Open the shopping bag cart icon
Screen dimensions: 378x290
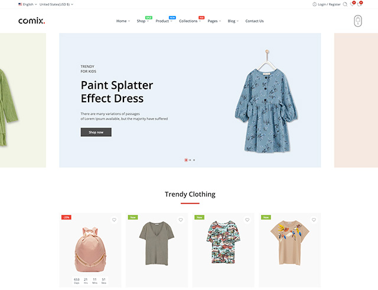[358, 21]
